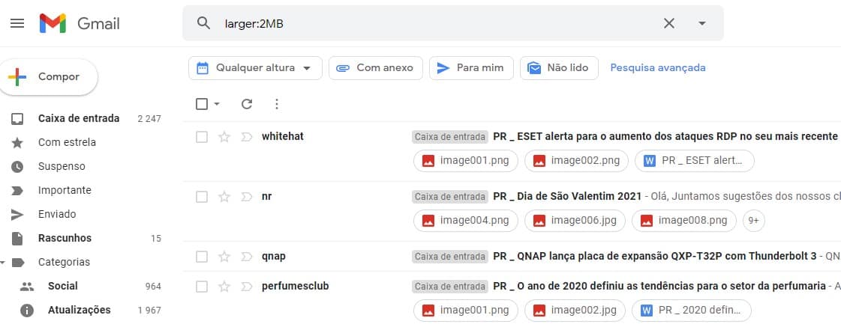Click the Compor button

coord(48,77)
